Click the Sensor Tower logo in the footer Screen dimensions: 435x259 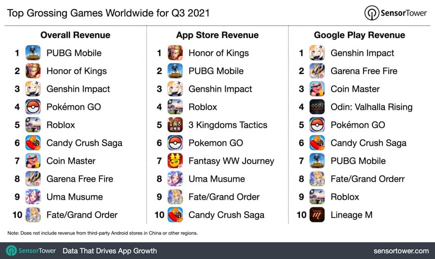click(x=32, y=251)
